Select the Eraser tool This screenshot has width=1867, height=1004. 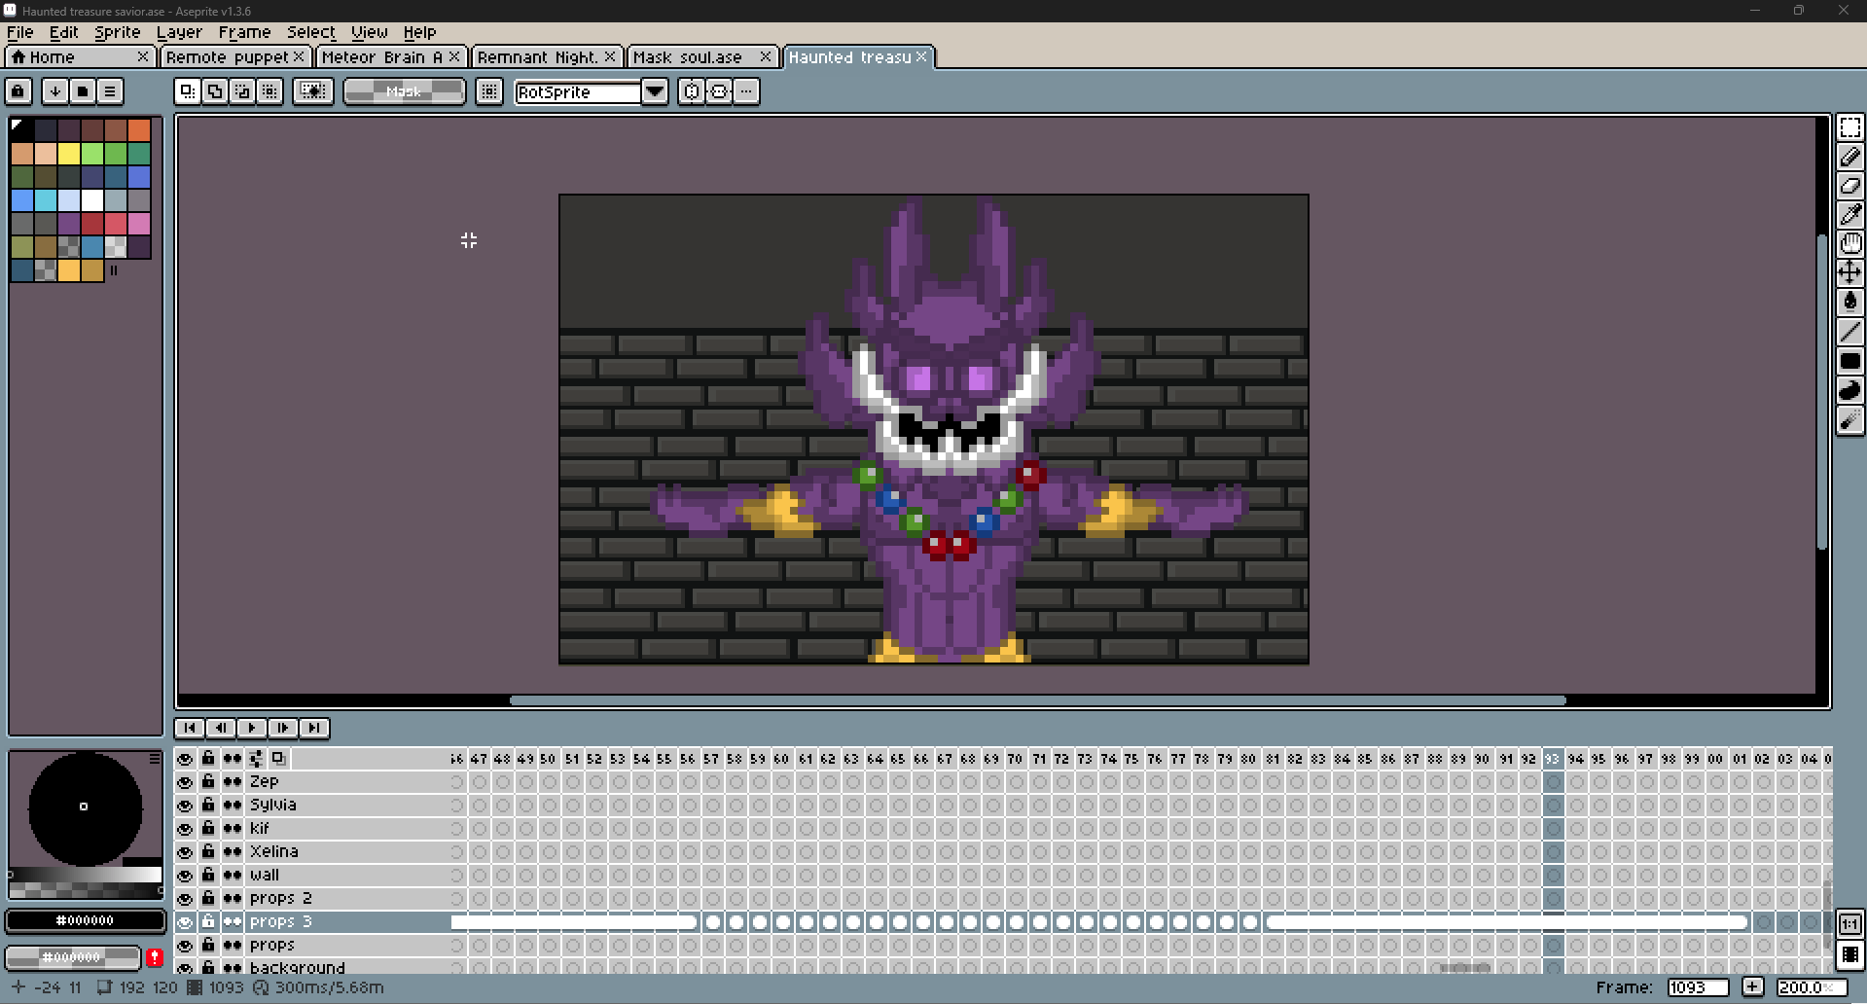point(1849,186)
